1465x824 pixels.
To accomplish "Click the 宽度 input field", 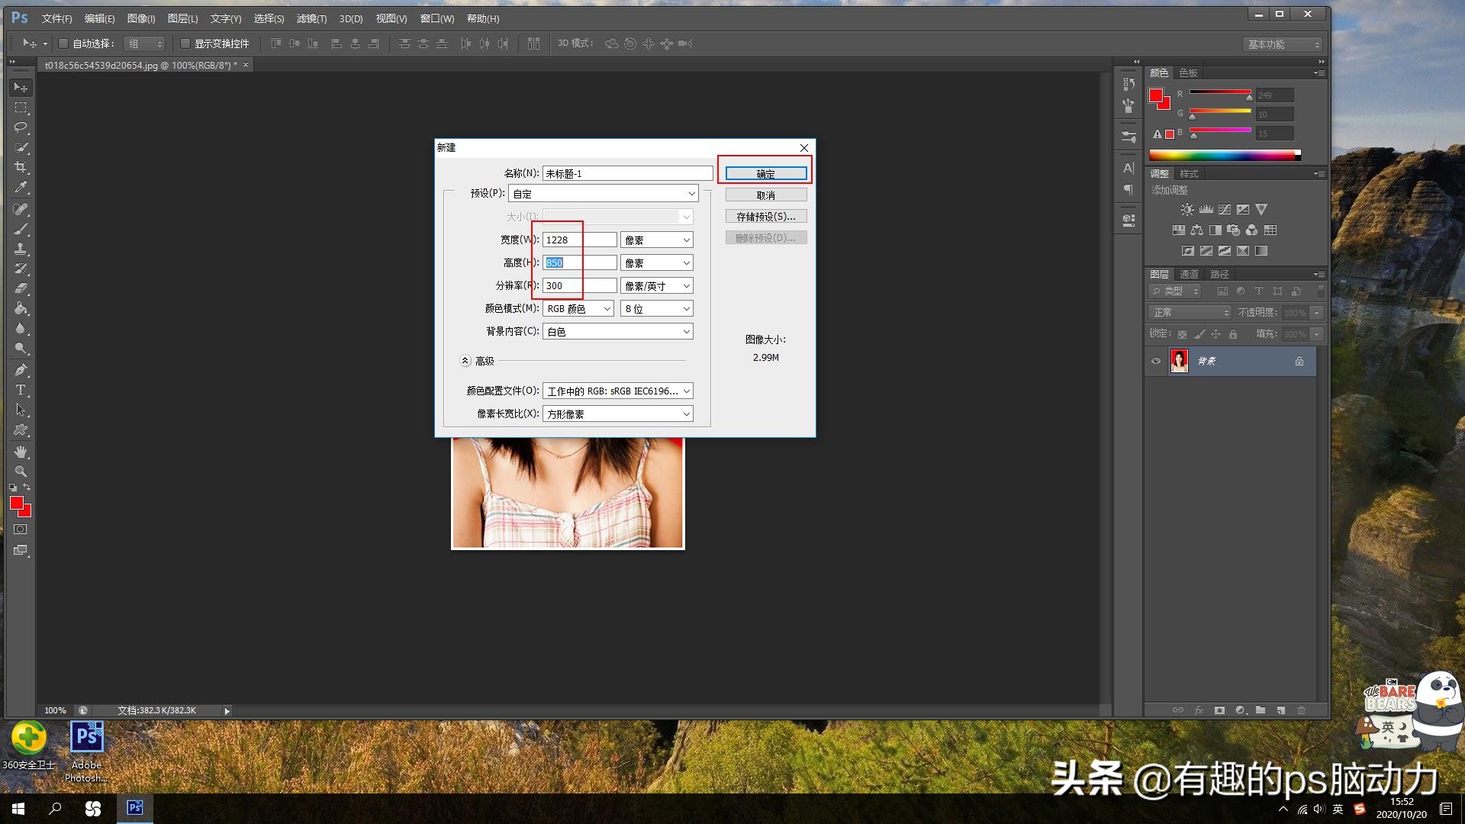I will [579, 240].
